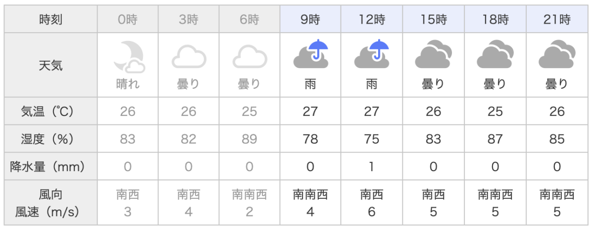Select the 12時 column header

coord(372,20)
